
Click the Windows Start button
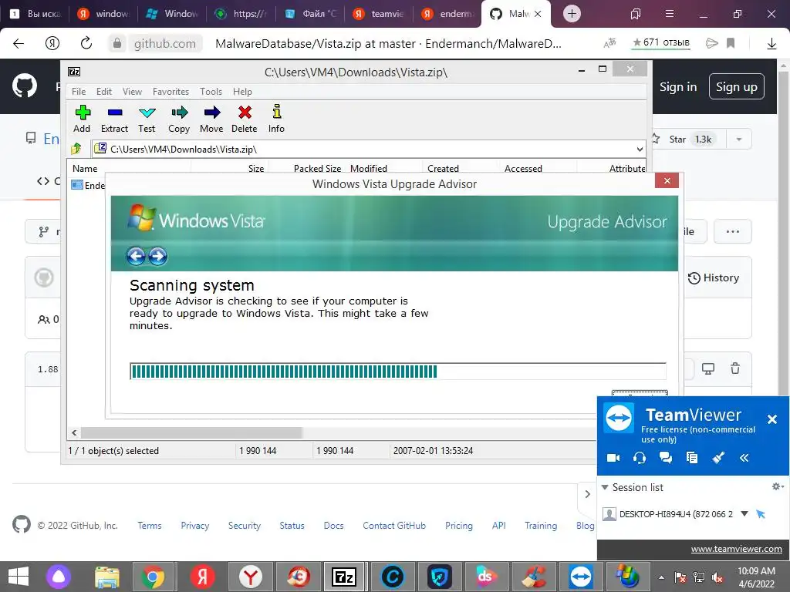click(19, 577)
